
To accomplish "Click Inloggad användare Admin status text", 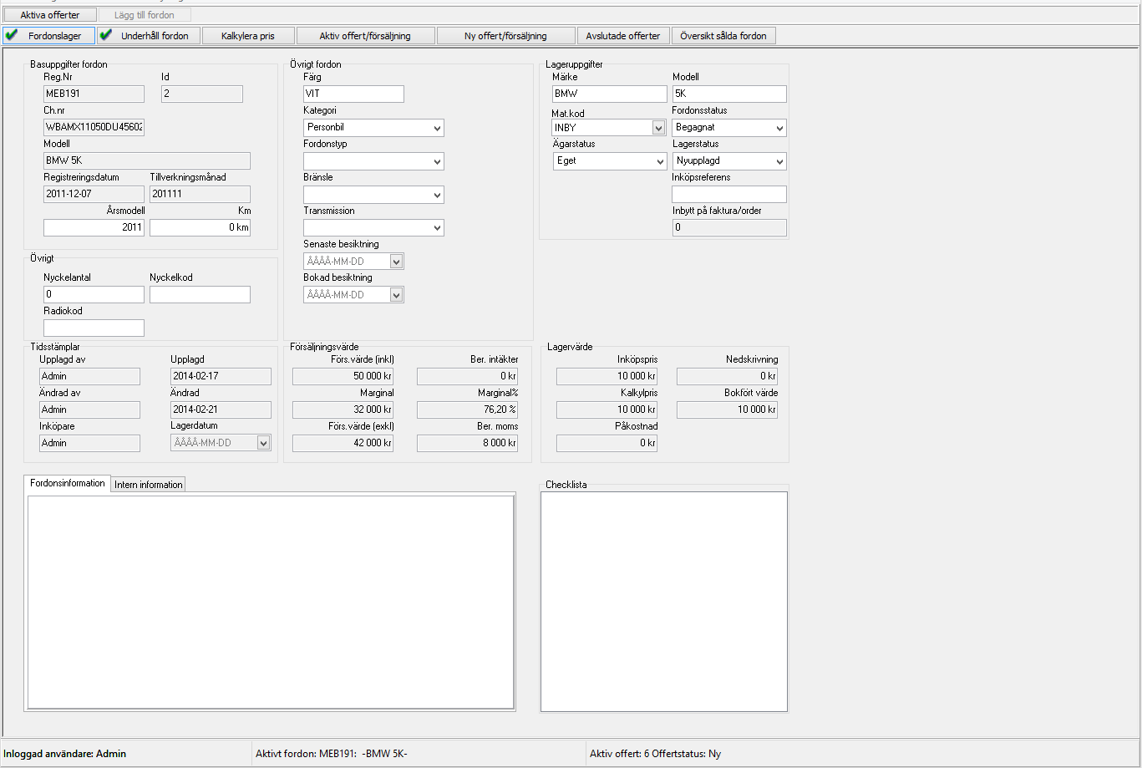I will 64,753.
